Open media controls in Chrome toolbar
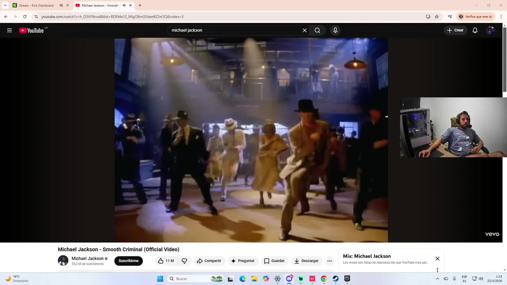The image size is (507, 285). point(450,17)
